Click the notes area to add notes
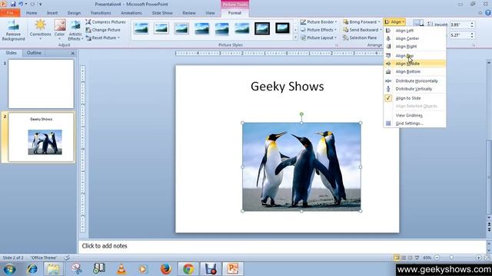The width and height of the screenshot is (492, 276). click(x=282, y=246)
